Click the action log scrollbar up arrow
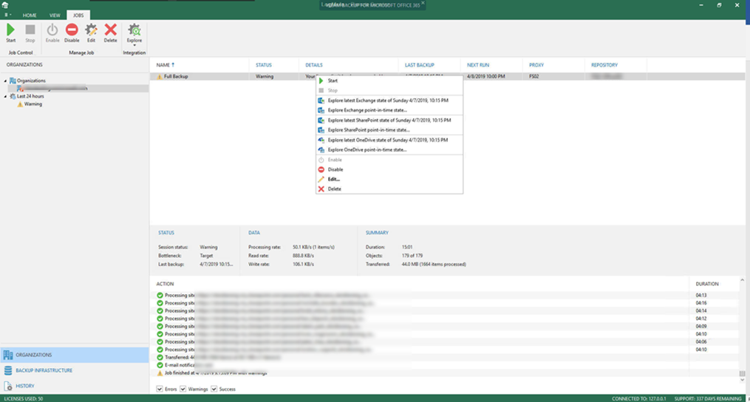This screenshot has width=750, height=402. point(742,280)
